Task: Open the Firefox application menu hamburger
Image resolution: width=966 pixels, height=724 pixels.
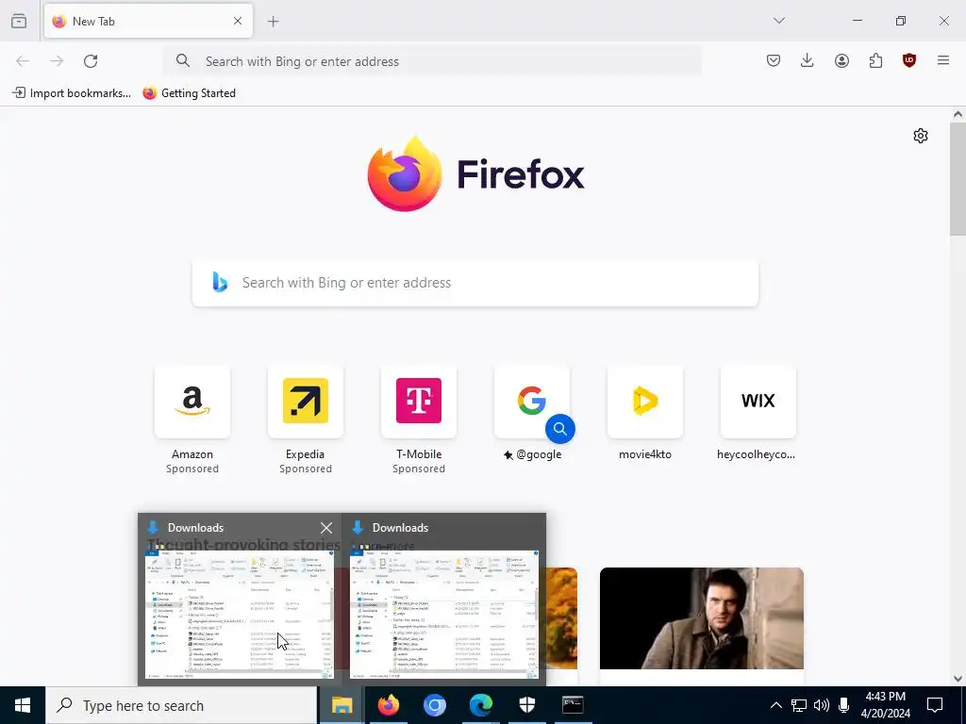Action: point(943,60)
